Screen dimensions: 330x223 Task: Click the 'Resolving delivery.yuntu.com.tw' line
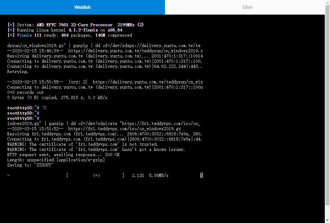click(105, 56)
